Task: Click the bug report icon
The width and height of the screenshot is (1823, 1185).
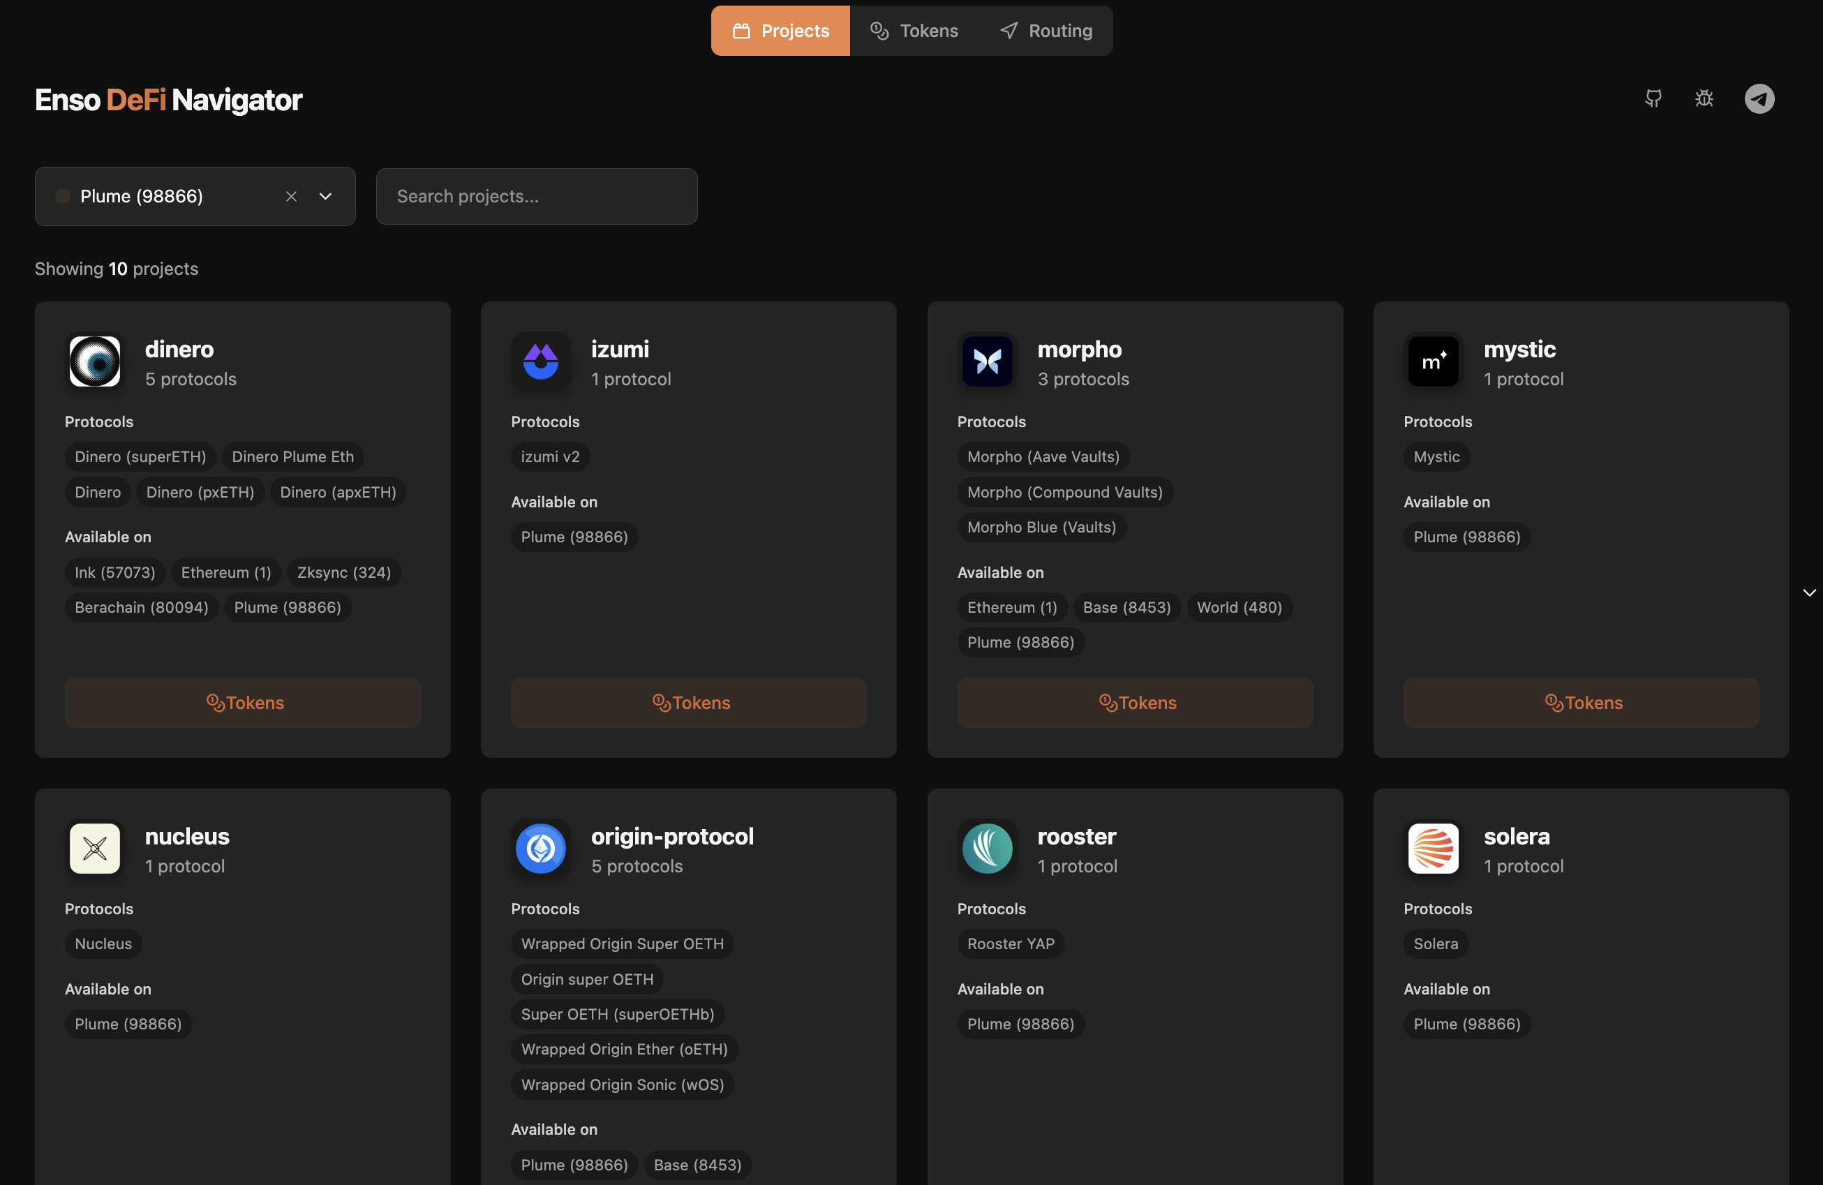Action: point(1704,98)
